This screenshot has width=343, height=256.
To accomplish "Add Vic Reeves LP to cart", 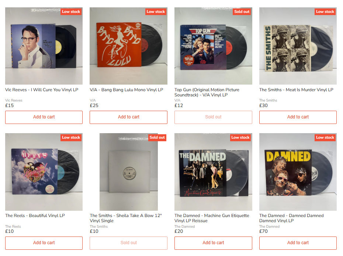I will (44, 117).
